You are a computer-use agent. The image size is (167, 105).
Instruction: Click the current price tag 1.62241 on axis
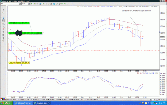(162, 37)
